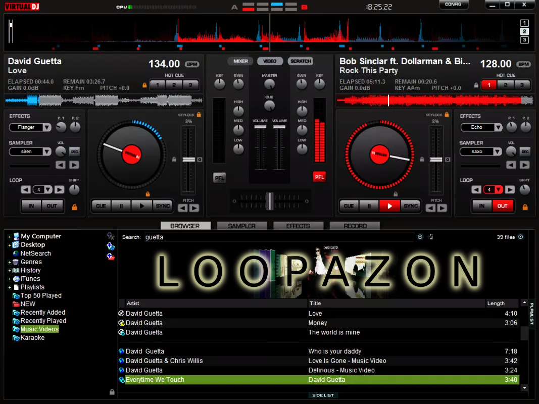The height and width of the screenshot is (404, 539).
Task: Toggle left deck hot cue lock
Action: 144,85
